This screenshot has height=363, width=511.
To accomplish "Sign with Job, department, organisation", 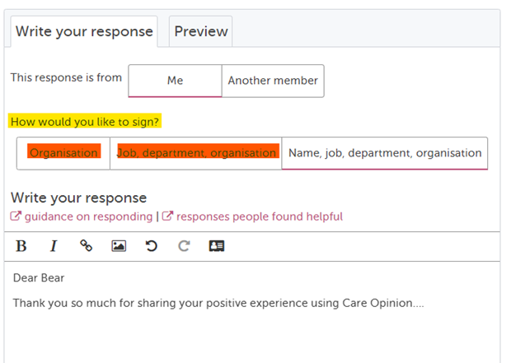I will click(x=196, y=153).
